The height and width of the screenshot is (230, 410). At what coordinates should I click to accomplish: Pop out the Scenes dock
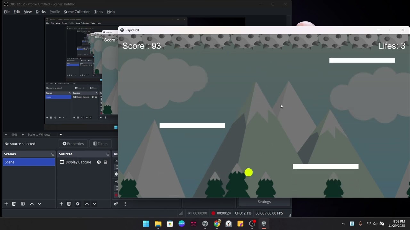[53, 154]
